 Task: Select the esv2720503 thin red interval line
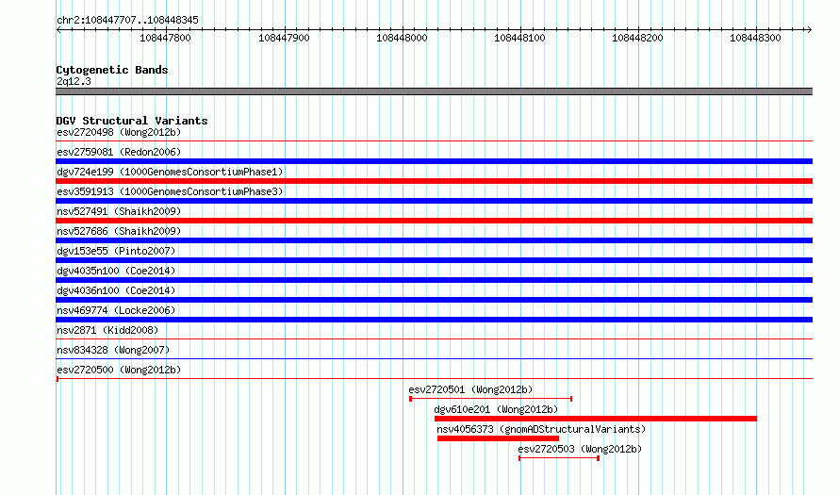coord(559,458)
